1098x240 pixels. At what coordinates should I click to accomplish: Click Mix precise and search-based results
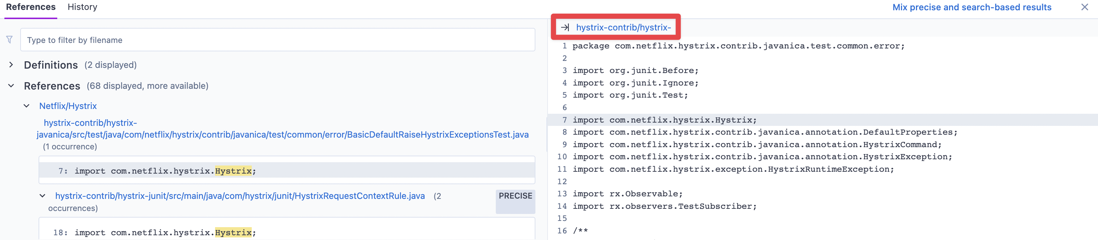pos(972,7)
